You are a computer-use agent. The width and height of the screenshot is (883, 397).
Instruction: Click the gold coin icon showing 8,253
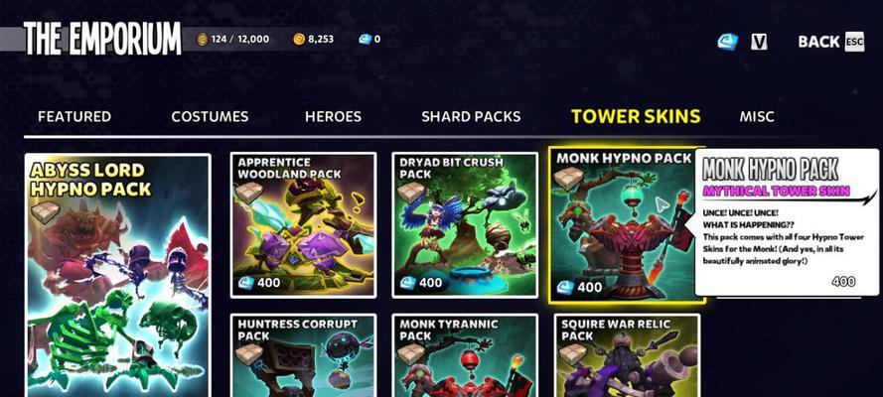coord(299,39)
